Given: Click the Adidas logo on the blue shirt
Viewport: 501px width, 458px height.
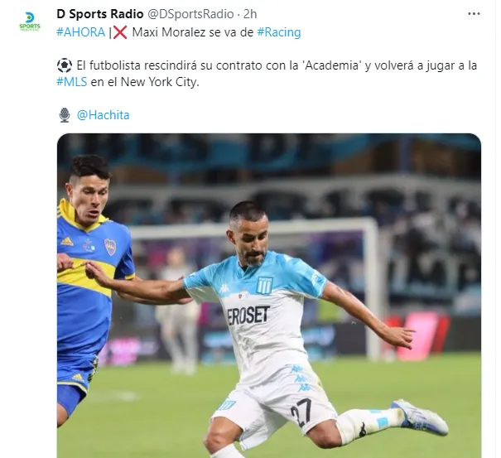Looking at the screenshot, I should (x=67, y=241).
